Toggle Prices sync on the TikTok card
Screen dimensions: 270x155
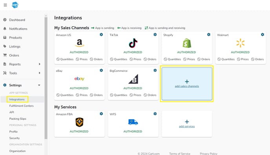pyautogui.click(x=135, y=59)
